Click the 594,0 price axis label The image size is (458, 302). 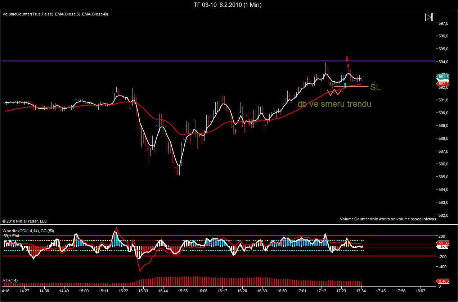click(444, 62)
